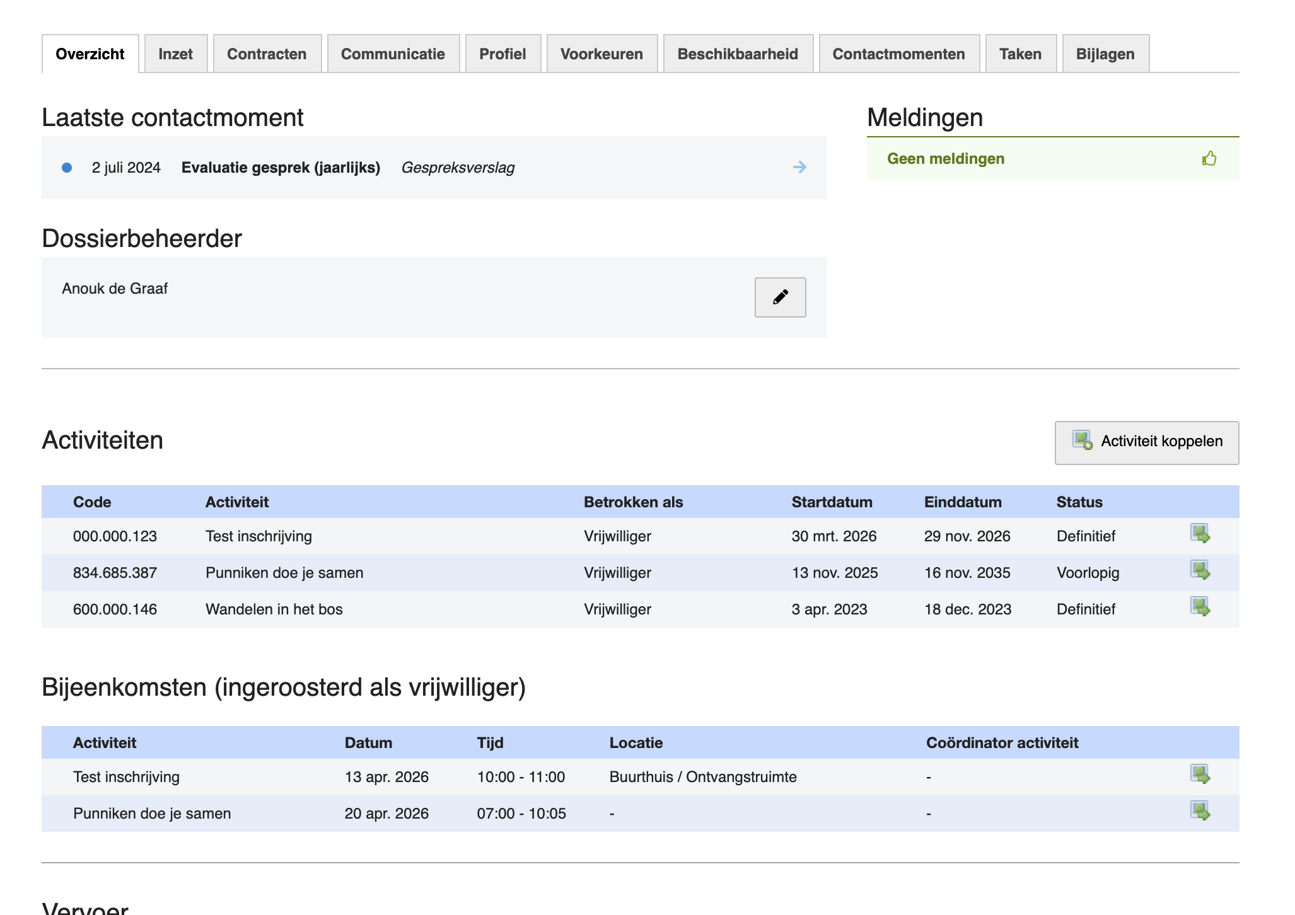Click the Activiteit koppelen button

(1147, 442)
